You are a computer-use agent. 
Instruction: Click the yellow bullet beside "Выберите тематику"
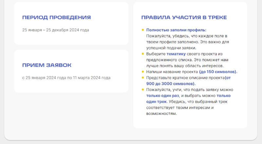(143, 54)
